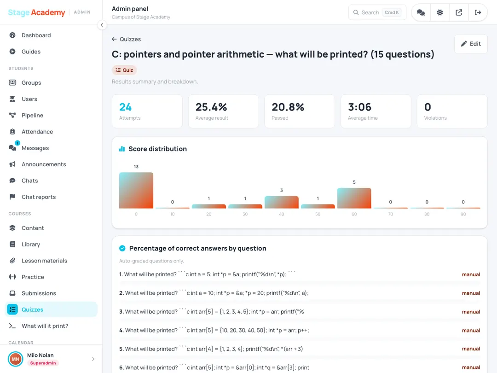Click the MN user avatar
Viewport: 497px width, 373px height.
pyautogui.click(x=16, y=359)
